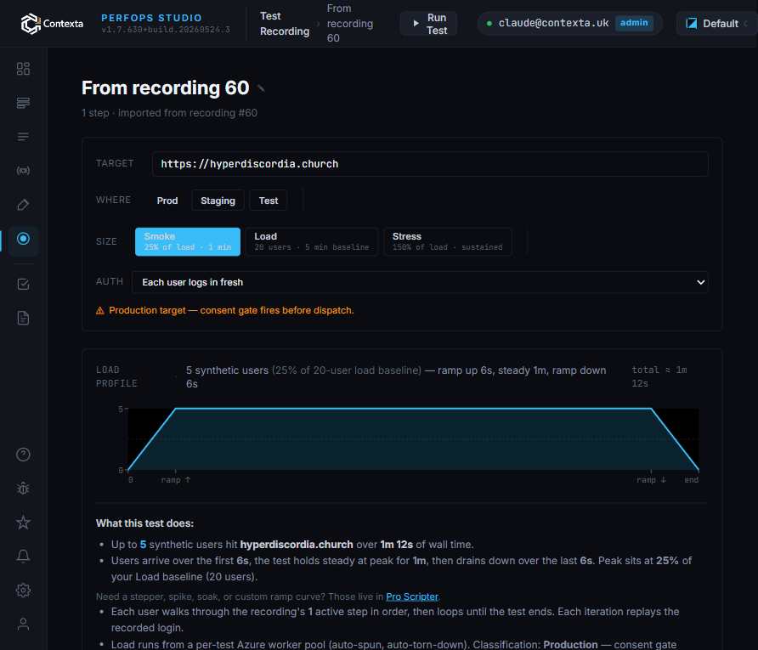The image size is (758, 650).
Task: Open the bug report icon in sidebar
Action: pos(23,489)
